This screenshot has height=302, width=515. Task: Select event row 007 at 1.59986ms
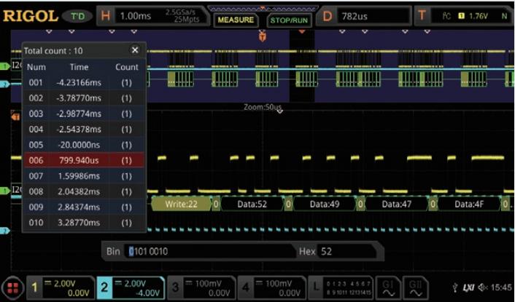point(84,176)
